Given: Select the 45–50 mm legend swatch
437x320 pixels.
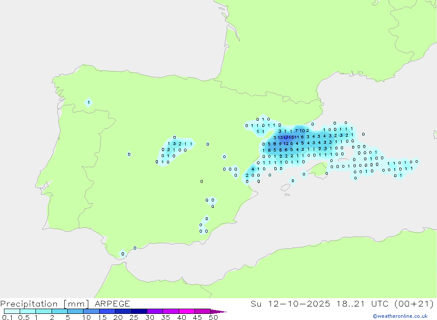Looking at the screenshot, I should click(x=202, y=311).
